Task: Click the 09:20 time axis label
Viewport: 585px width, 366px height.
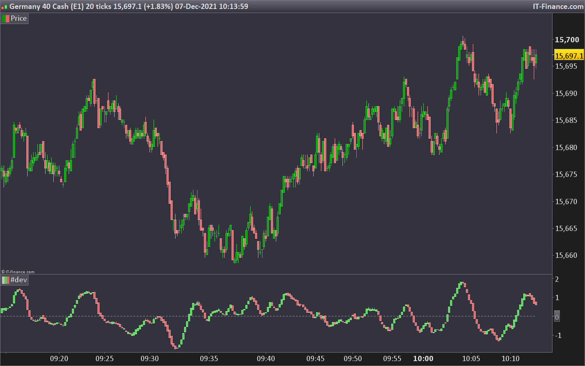Action: coord(59,359)
